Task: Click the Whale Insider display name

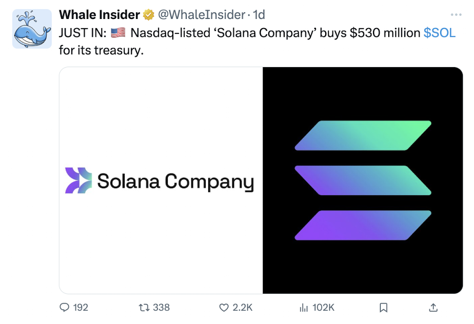Action: 100,15
